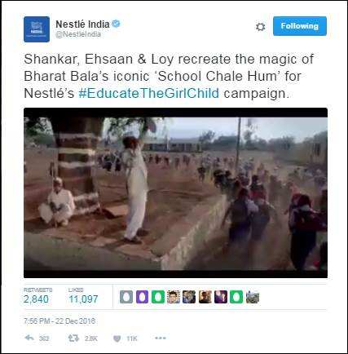Open the gear settings menu

(x=260, y=27)
